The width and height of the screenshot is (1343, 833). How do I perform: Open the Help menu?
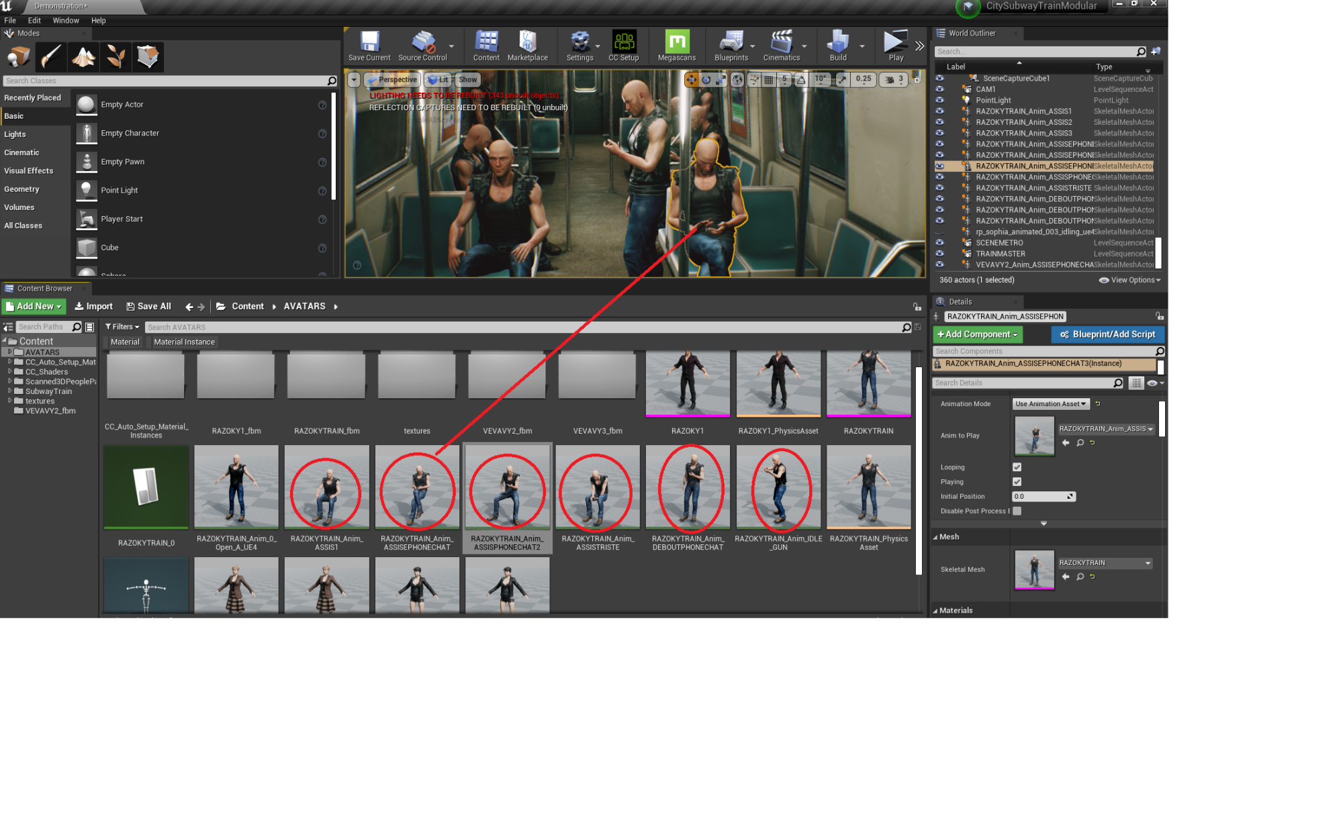99,21
